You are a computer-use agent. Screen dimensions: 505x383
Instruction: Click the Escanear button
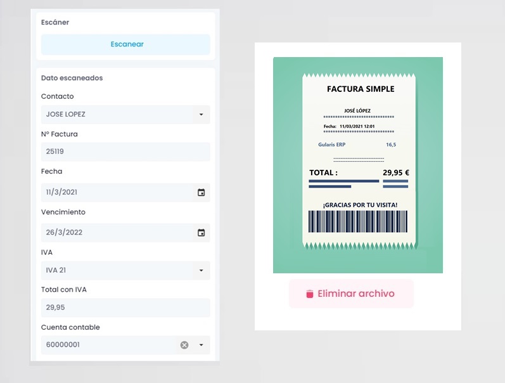(x=125, y=44)
